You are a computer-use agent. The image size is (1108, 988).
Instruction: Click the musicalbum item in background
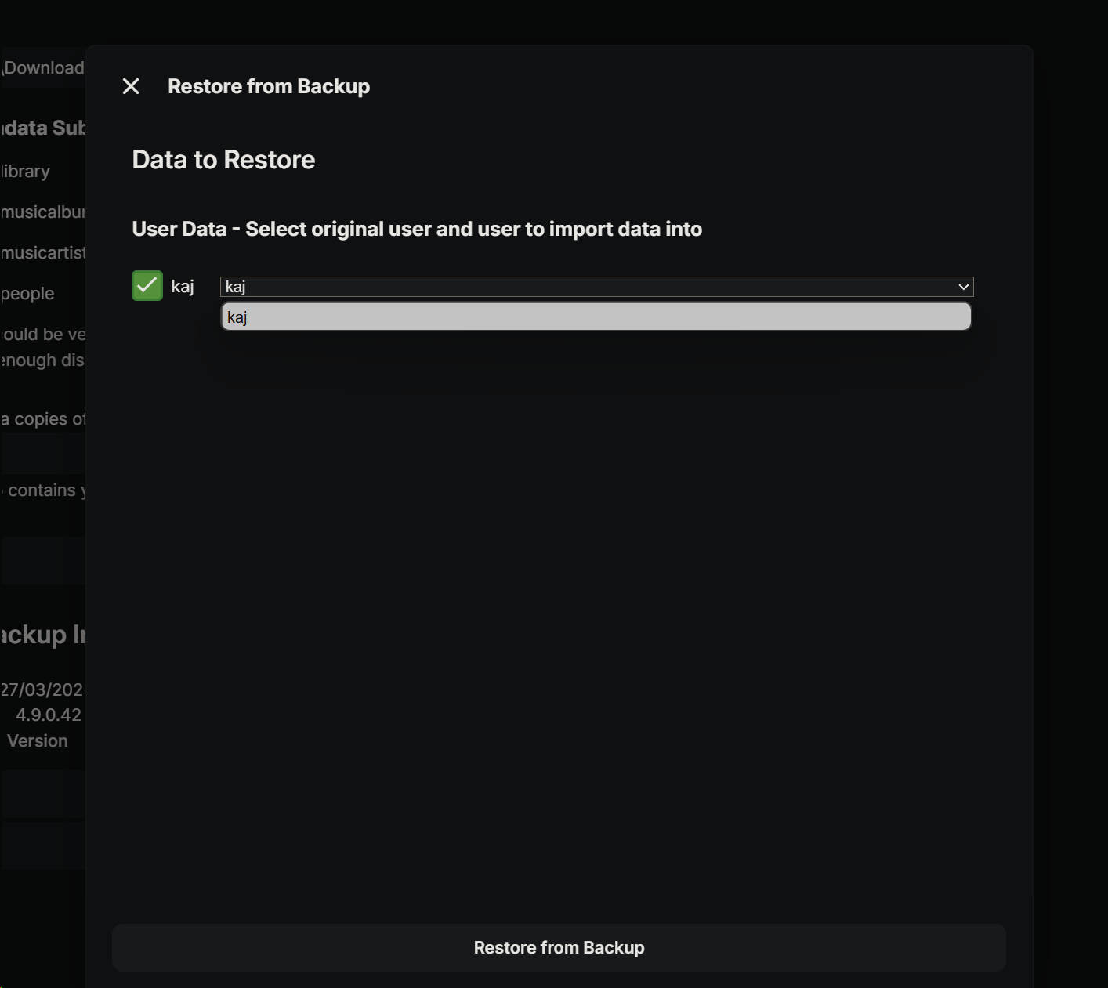point(43,212)
